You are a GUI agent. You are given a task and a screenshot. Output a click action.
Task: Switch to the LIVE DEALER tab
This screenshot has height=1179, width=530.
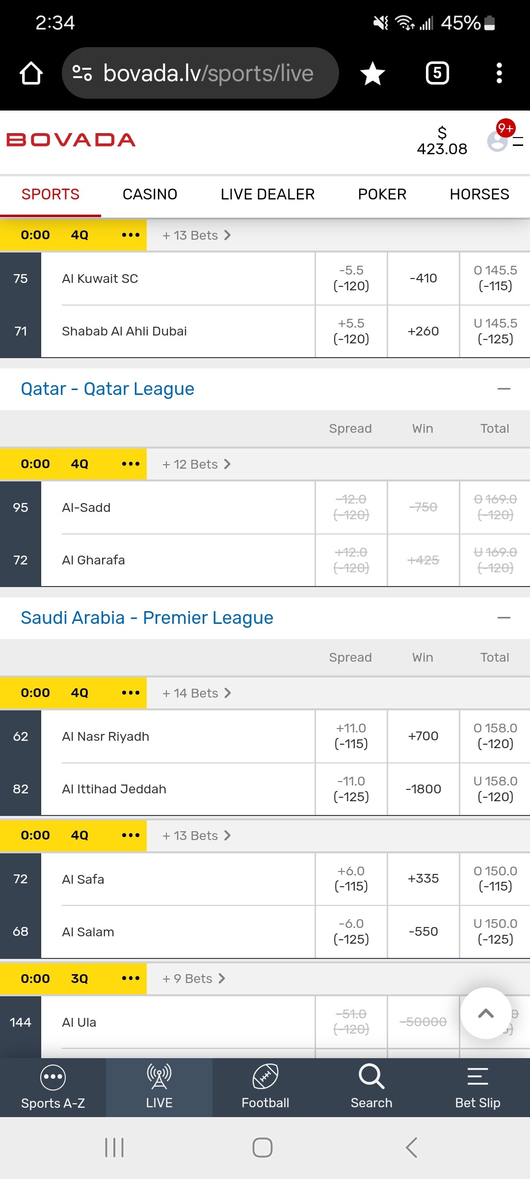pyautogui.click(x=267, y=195)
